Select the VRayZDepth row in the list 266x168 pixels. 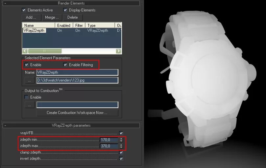[72, 30]
